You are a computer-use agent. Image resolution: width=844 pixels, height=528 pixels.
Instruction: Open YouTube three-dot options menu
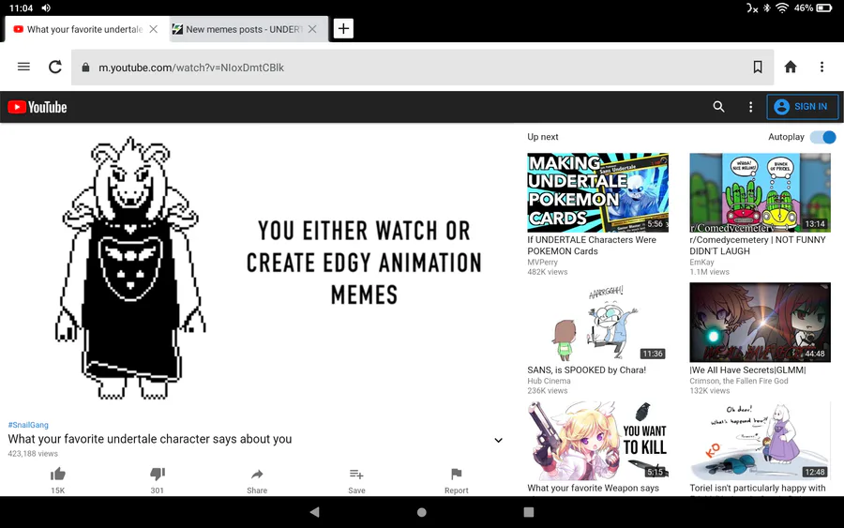[x=750, y=107]
